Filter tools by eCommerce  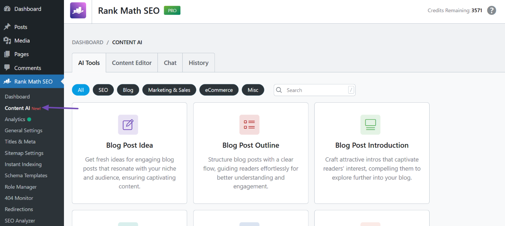point(219,90)
